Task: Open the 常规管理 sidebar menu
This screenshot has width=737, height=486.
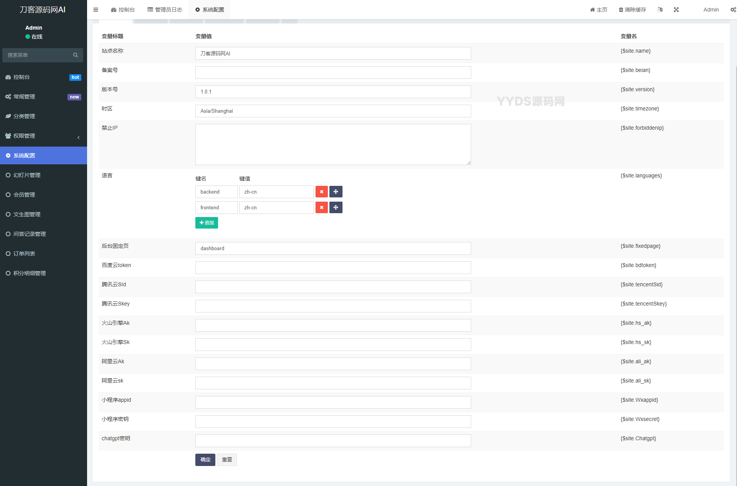Action: (x=43, y=97)
